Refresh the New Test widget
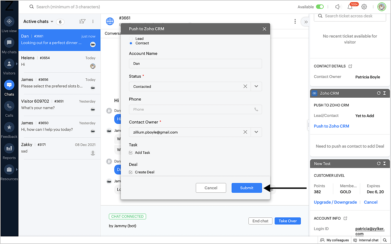Viewport: 391px width, 244px height. click(379, 163)
